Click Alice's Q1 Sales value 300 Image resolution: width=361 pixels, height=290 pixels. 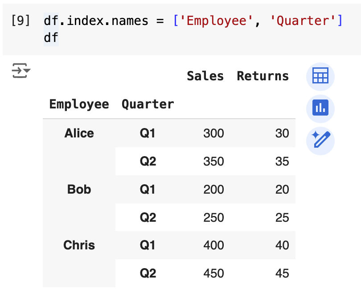tap(213, 133)
